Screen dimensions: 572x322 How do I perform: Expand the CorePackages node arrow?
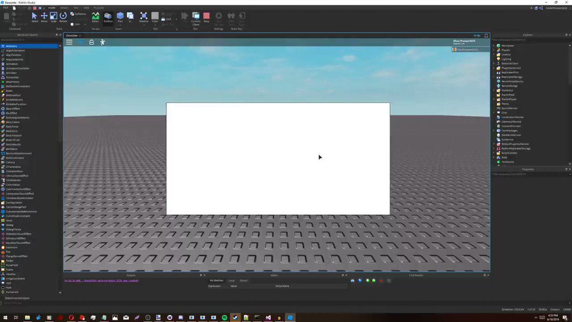493,130
